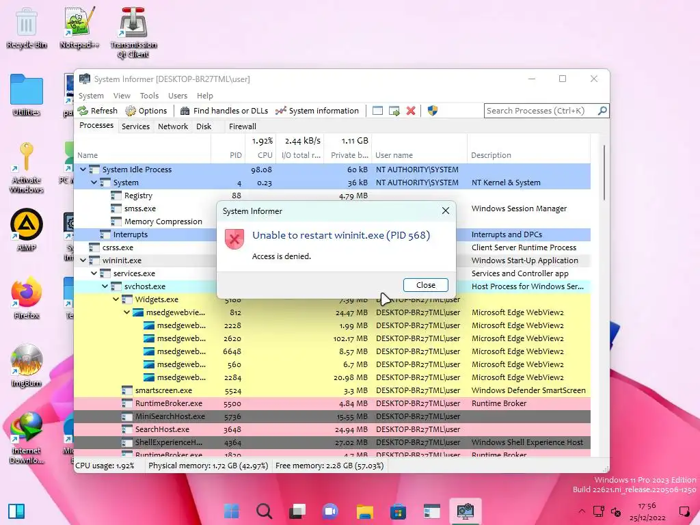The image size is (700, 525).
Task: Select RuntimeBroker.exe with PID 5500
Action: click(x=332, y=403)
